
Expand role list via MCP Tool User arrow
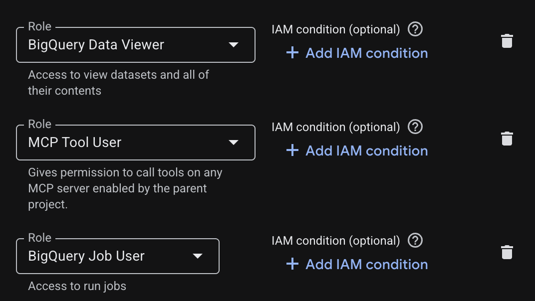[x=234, y=143]
